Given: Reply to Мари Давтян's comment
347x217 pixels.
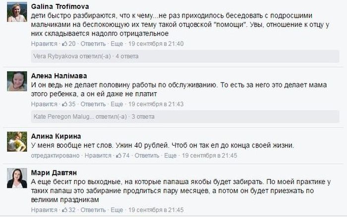Looking at the screenshot, I should point(93,210).
